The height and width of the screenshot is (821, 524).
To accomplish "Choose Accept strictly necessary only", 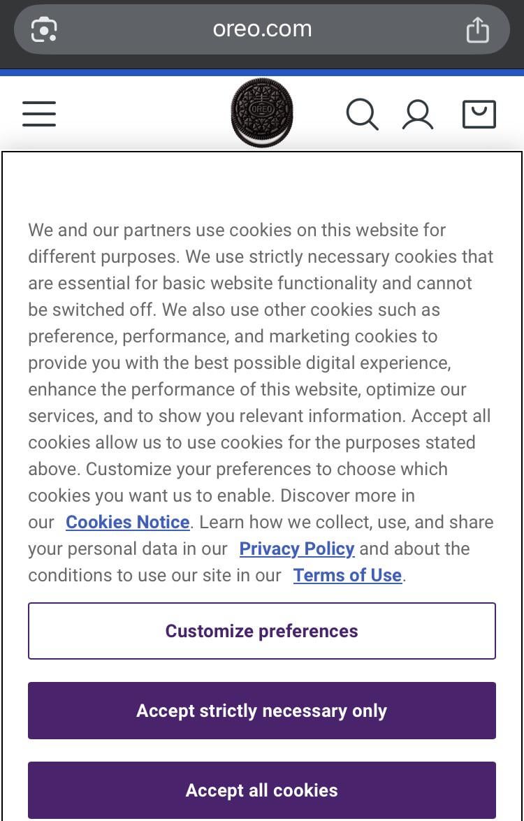I will click(262, 711).
